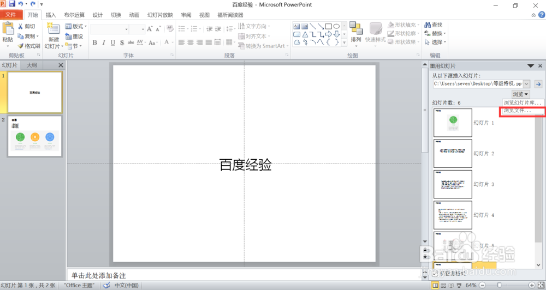Select slide 2 thumbnail in slides panel
Viewport: 546px width, 290px height.
35,136
